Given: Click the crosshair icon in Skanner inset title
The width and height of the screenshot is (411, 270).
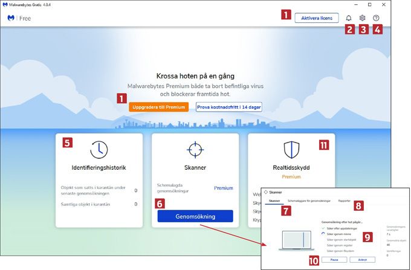Looking at the screenshot, I should pos(266,192).
